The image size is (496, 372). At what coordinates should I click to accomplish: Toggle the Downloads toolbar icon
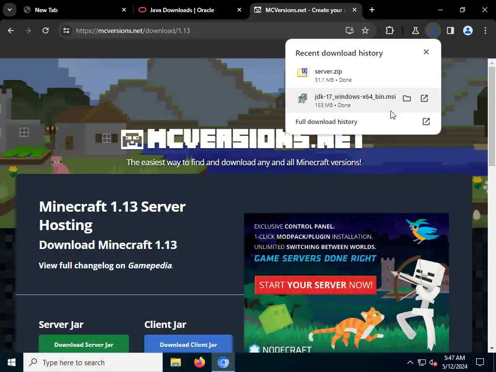[x=433, y=31]
